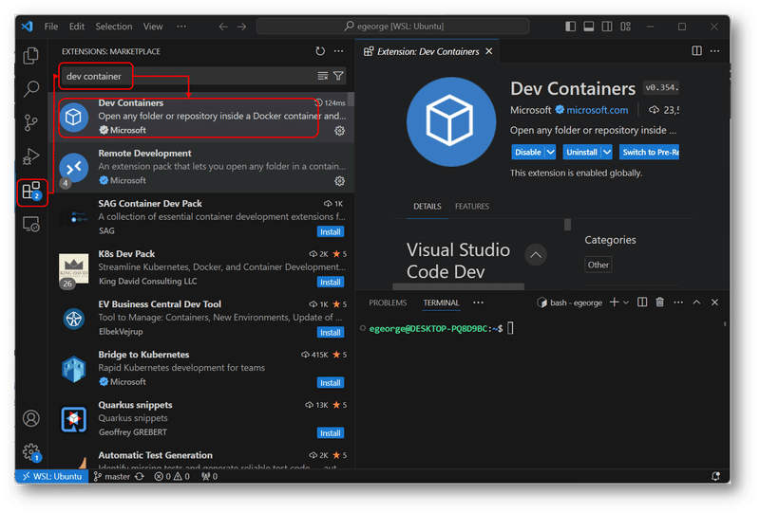Screen dimensions: 760x513
Task: Toggle the primary side bar layout button
Action: [x=571, y=27]
